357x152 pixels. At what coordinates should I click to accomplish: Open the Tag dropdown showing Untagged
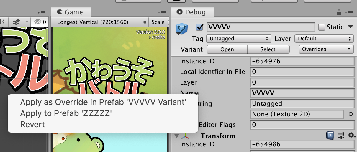pos(238,39)
